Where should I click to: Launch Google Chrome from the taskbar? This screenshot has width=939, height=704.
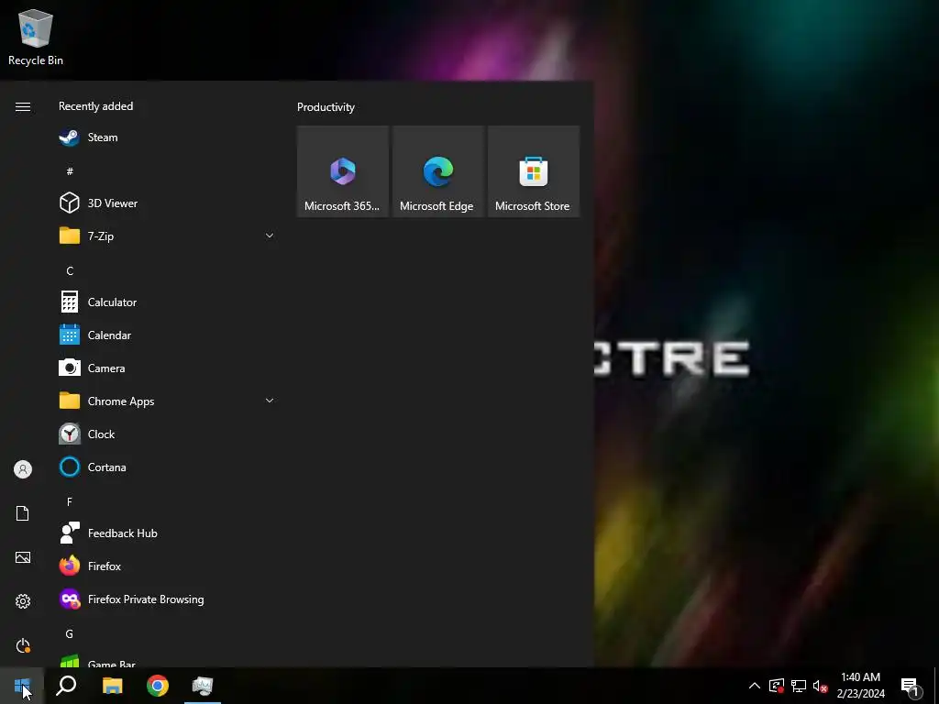click(x=158, y=686)
